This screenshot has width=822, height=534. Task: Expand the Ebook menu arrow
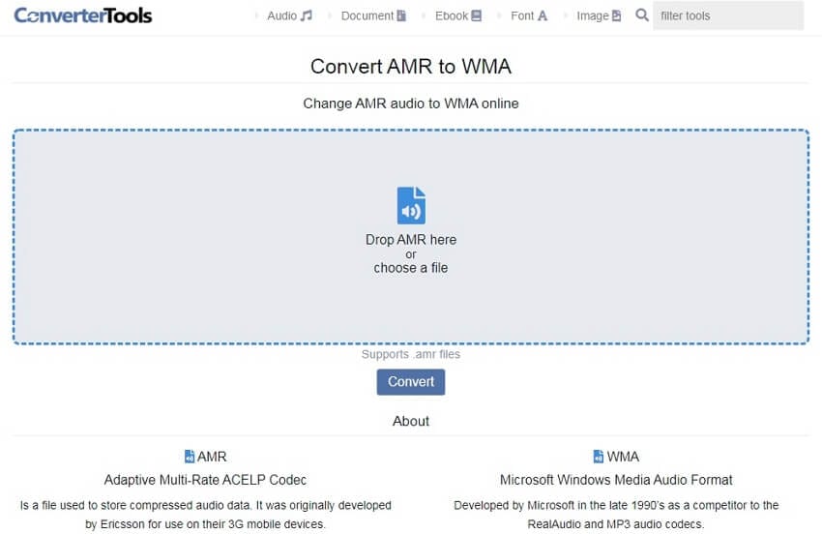click(x=425, y=15)
